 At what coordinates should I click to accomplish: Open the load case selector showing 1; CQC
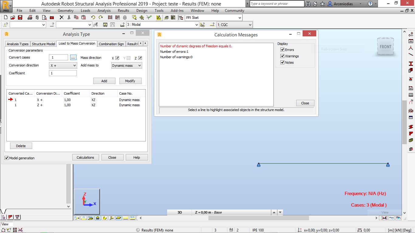tap(234, 25)
